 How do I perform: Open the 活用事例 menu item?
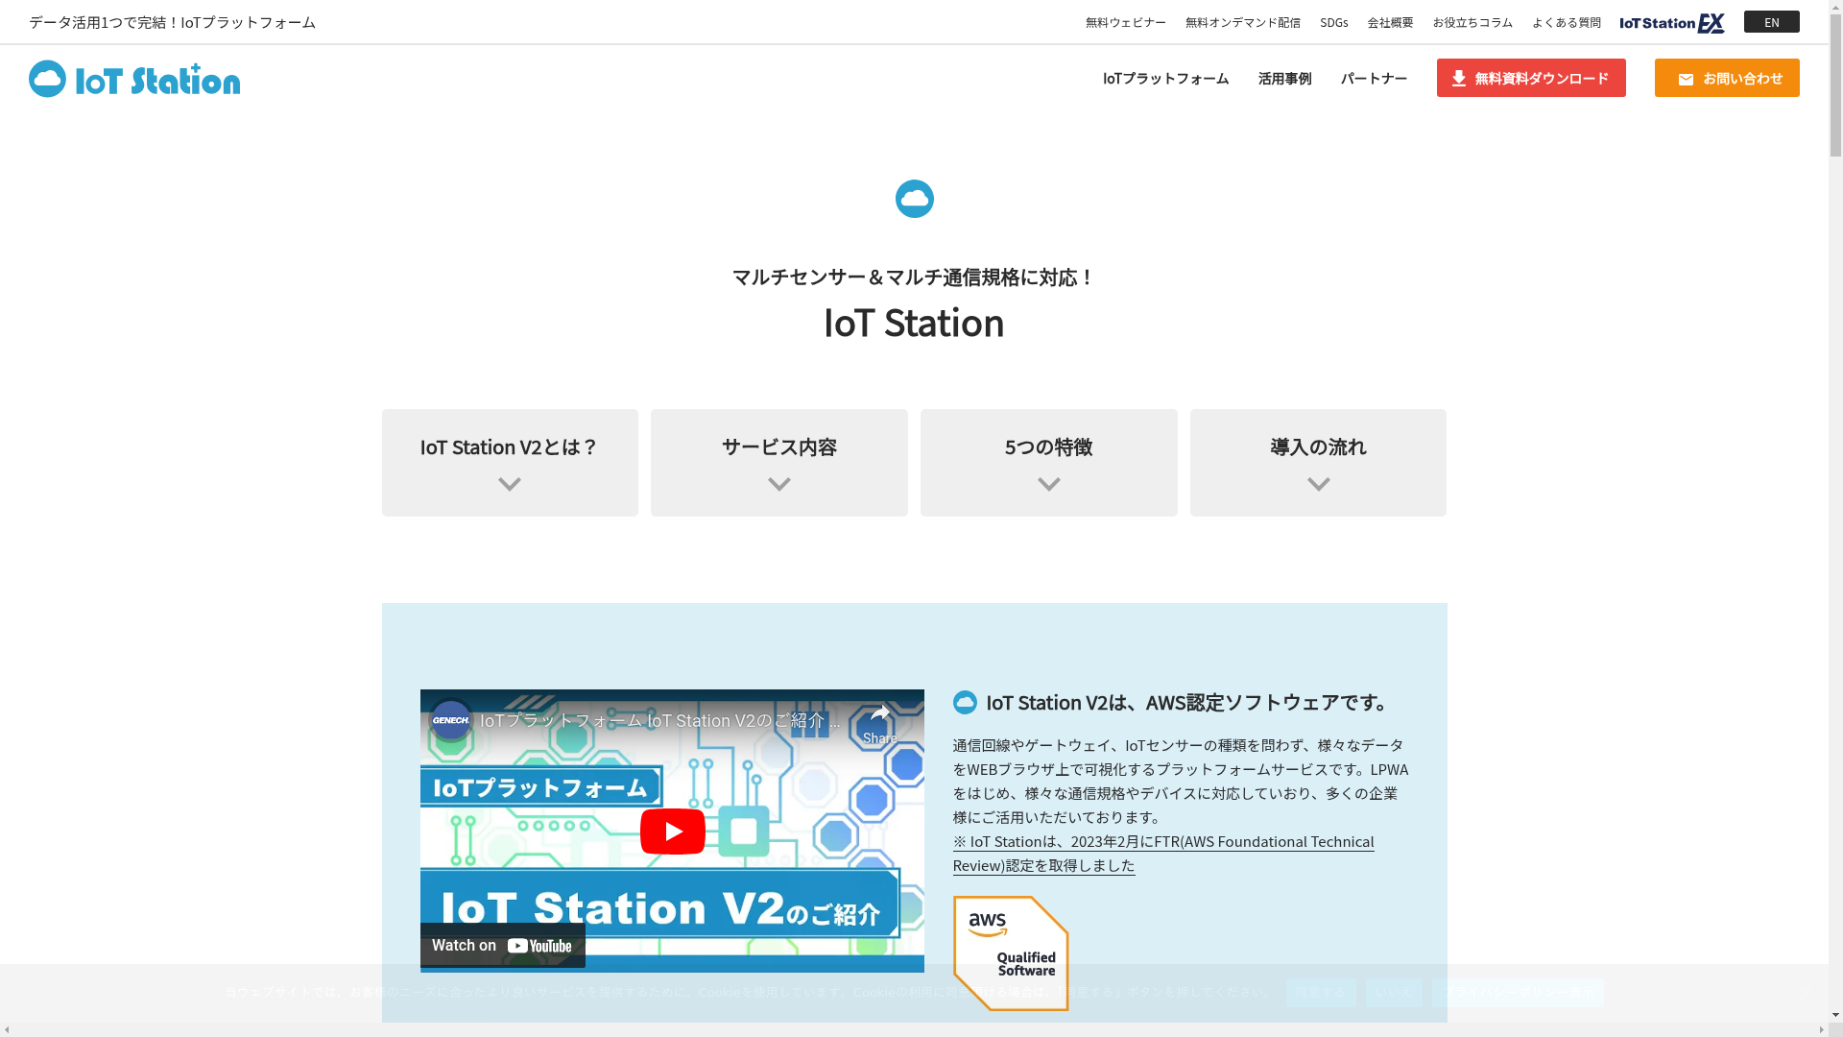1284,78
